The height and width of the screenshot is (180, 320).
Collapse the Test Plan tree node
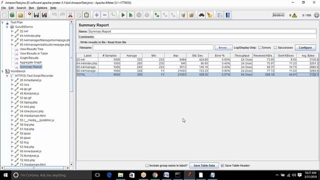(2, 22)
